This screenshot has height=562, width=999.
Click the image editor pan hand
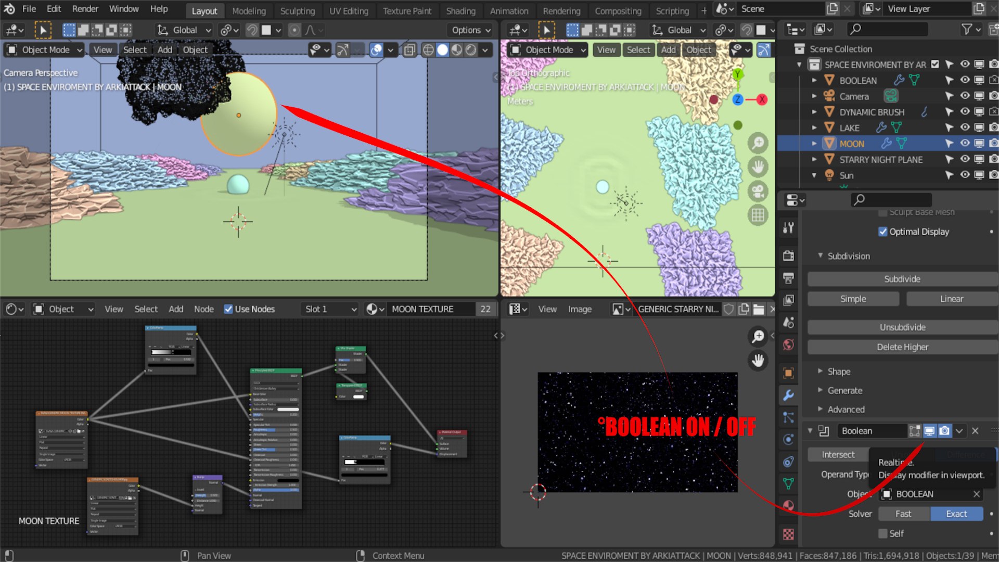[758, 360]
